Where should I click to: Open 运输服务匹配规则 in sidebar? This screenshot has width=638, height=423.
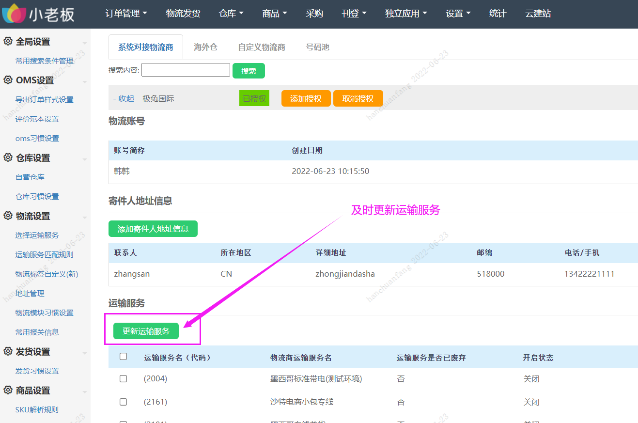45,255
